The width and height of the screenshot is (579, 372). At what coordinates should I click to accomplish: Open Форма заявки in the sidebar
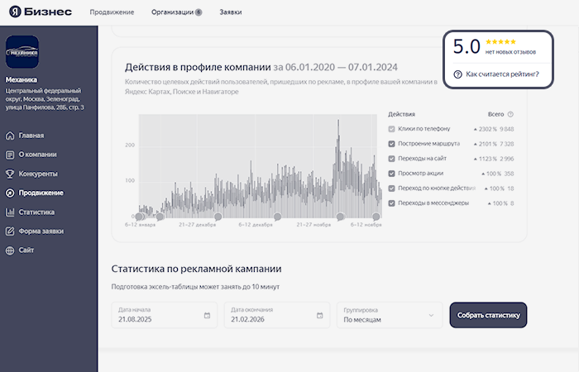pos(35,231)
